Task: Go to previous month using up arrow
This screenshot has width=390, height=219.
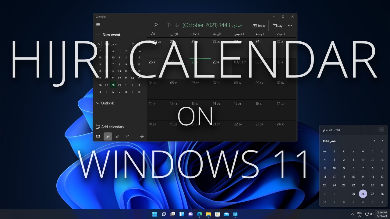Action: (168, 25)
